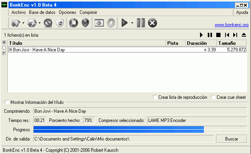This screenshot has width=251, height=154.
Task: Sort by the Título column header
Action: (x=86, y=43)
